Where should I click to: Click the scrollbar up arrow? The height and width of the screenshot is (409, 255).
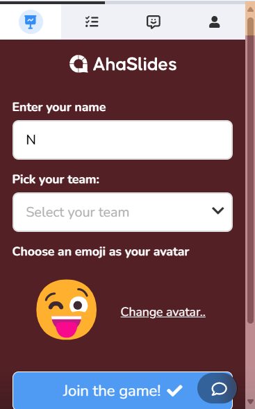pyautogui.click(x=250, y=10)
